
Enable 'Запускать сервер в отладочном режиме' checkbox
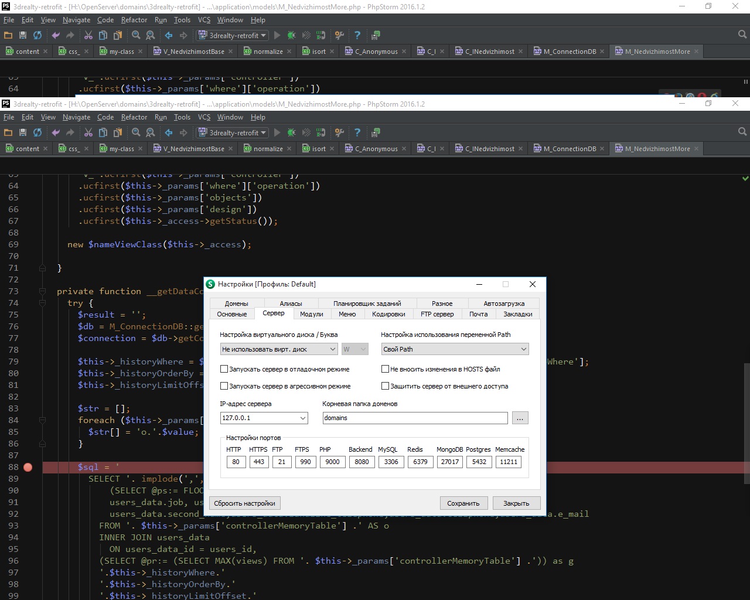point(224,369)
